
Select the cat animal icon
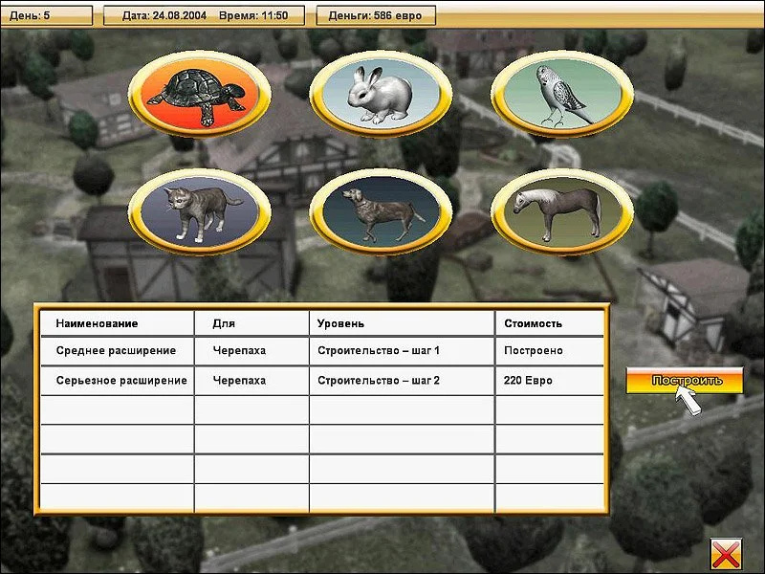pos(199,209)
